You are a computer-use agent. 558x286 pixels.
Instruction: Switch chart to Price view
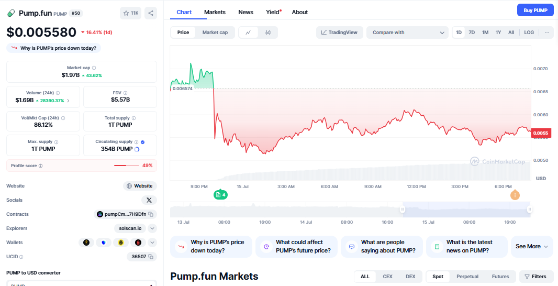(x=183, y=32)
